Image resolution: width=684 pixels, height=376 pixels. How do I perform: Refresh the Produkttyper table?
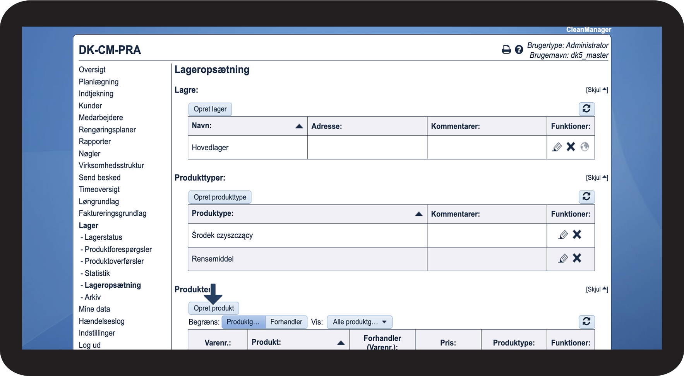click(x=586, y=197)
